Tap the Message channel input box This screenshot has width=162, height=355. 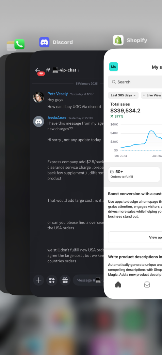[x=89, y=280]
